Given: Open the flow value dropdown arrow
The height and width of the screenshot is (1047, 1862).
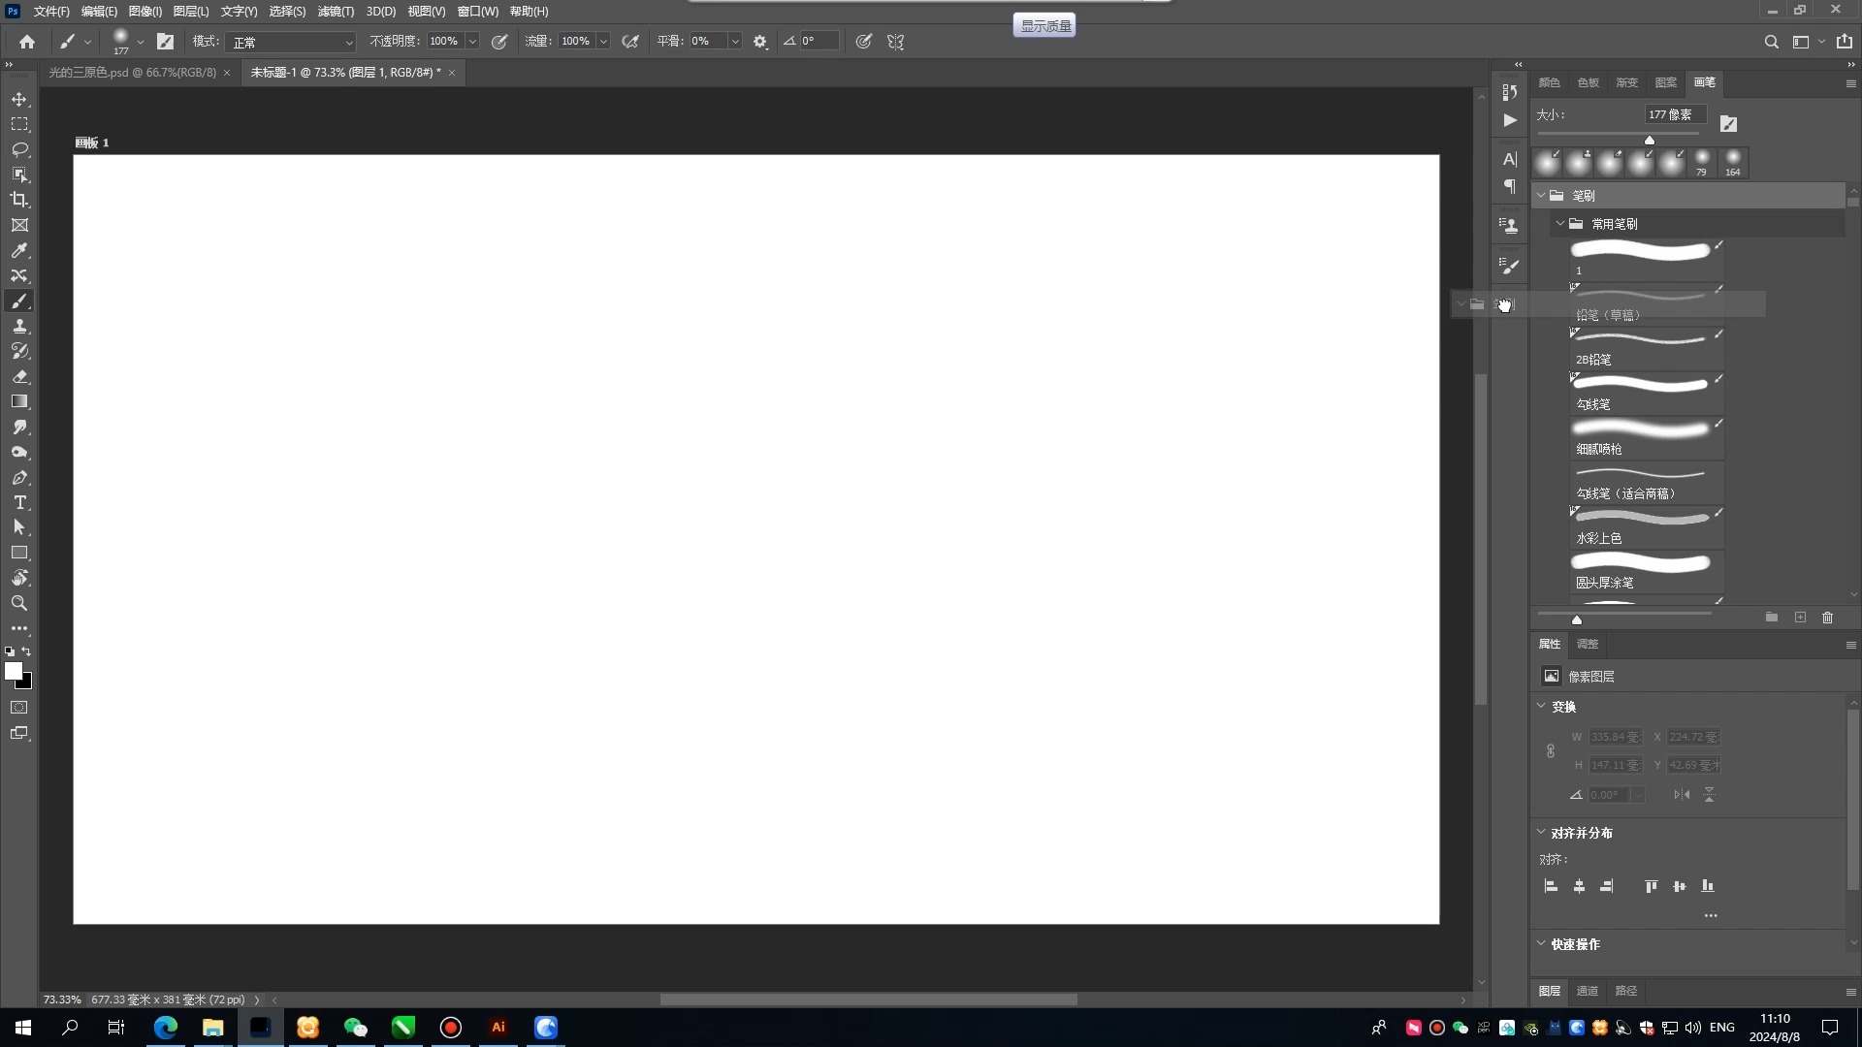Looking at the screenshot, I should pyautogui.click(x=603, y=42).
